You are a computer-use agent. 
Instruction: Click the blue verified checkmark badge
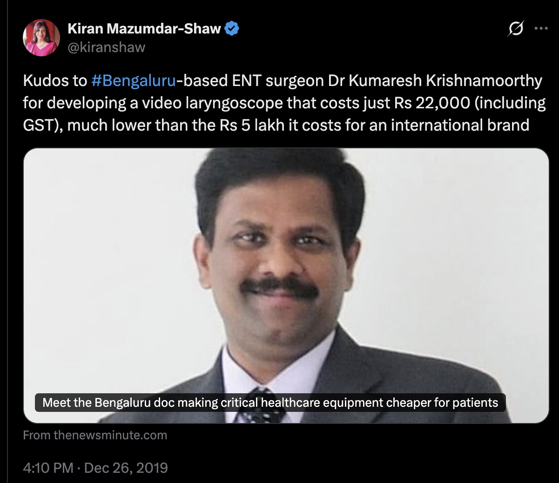[232, 29]
